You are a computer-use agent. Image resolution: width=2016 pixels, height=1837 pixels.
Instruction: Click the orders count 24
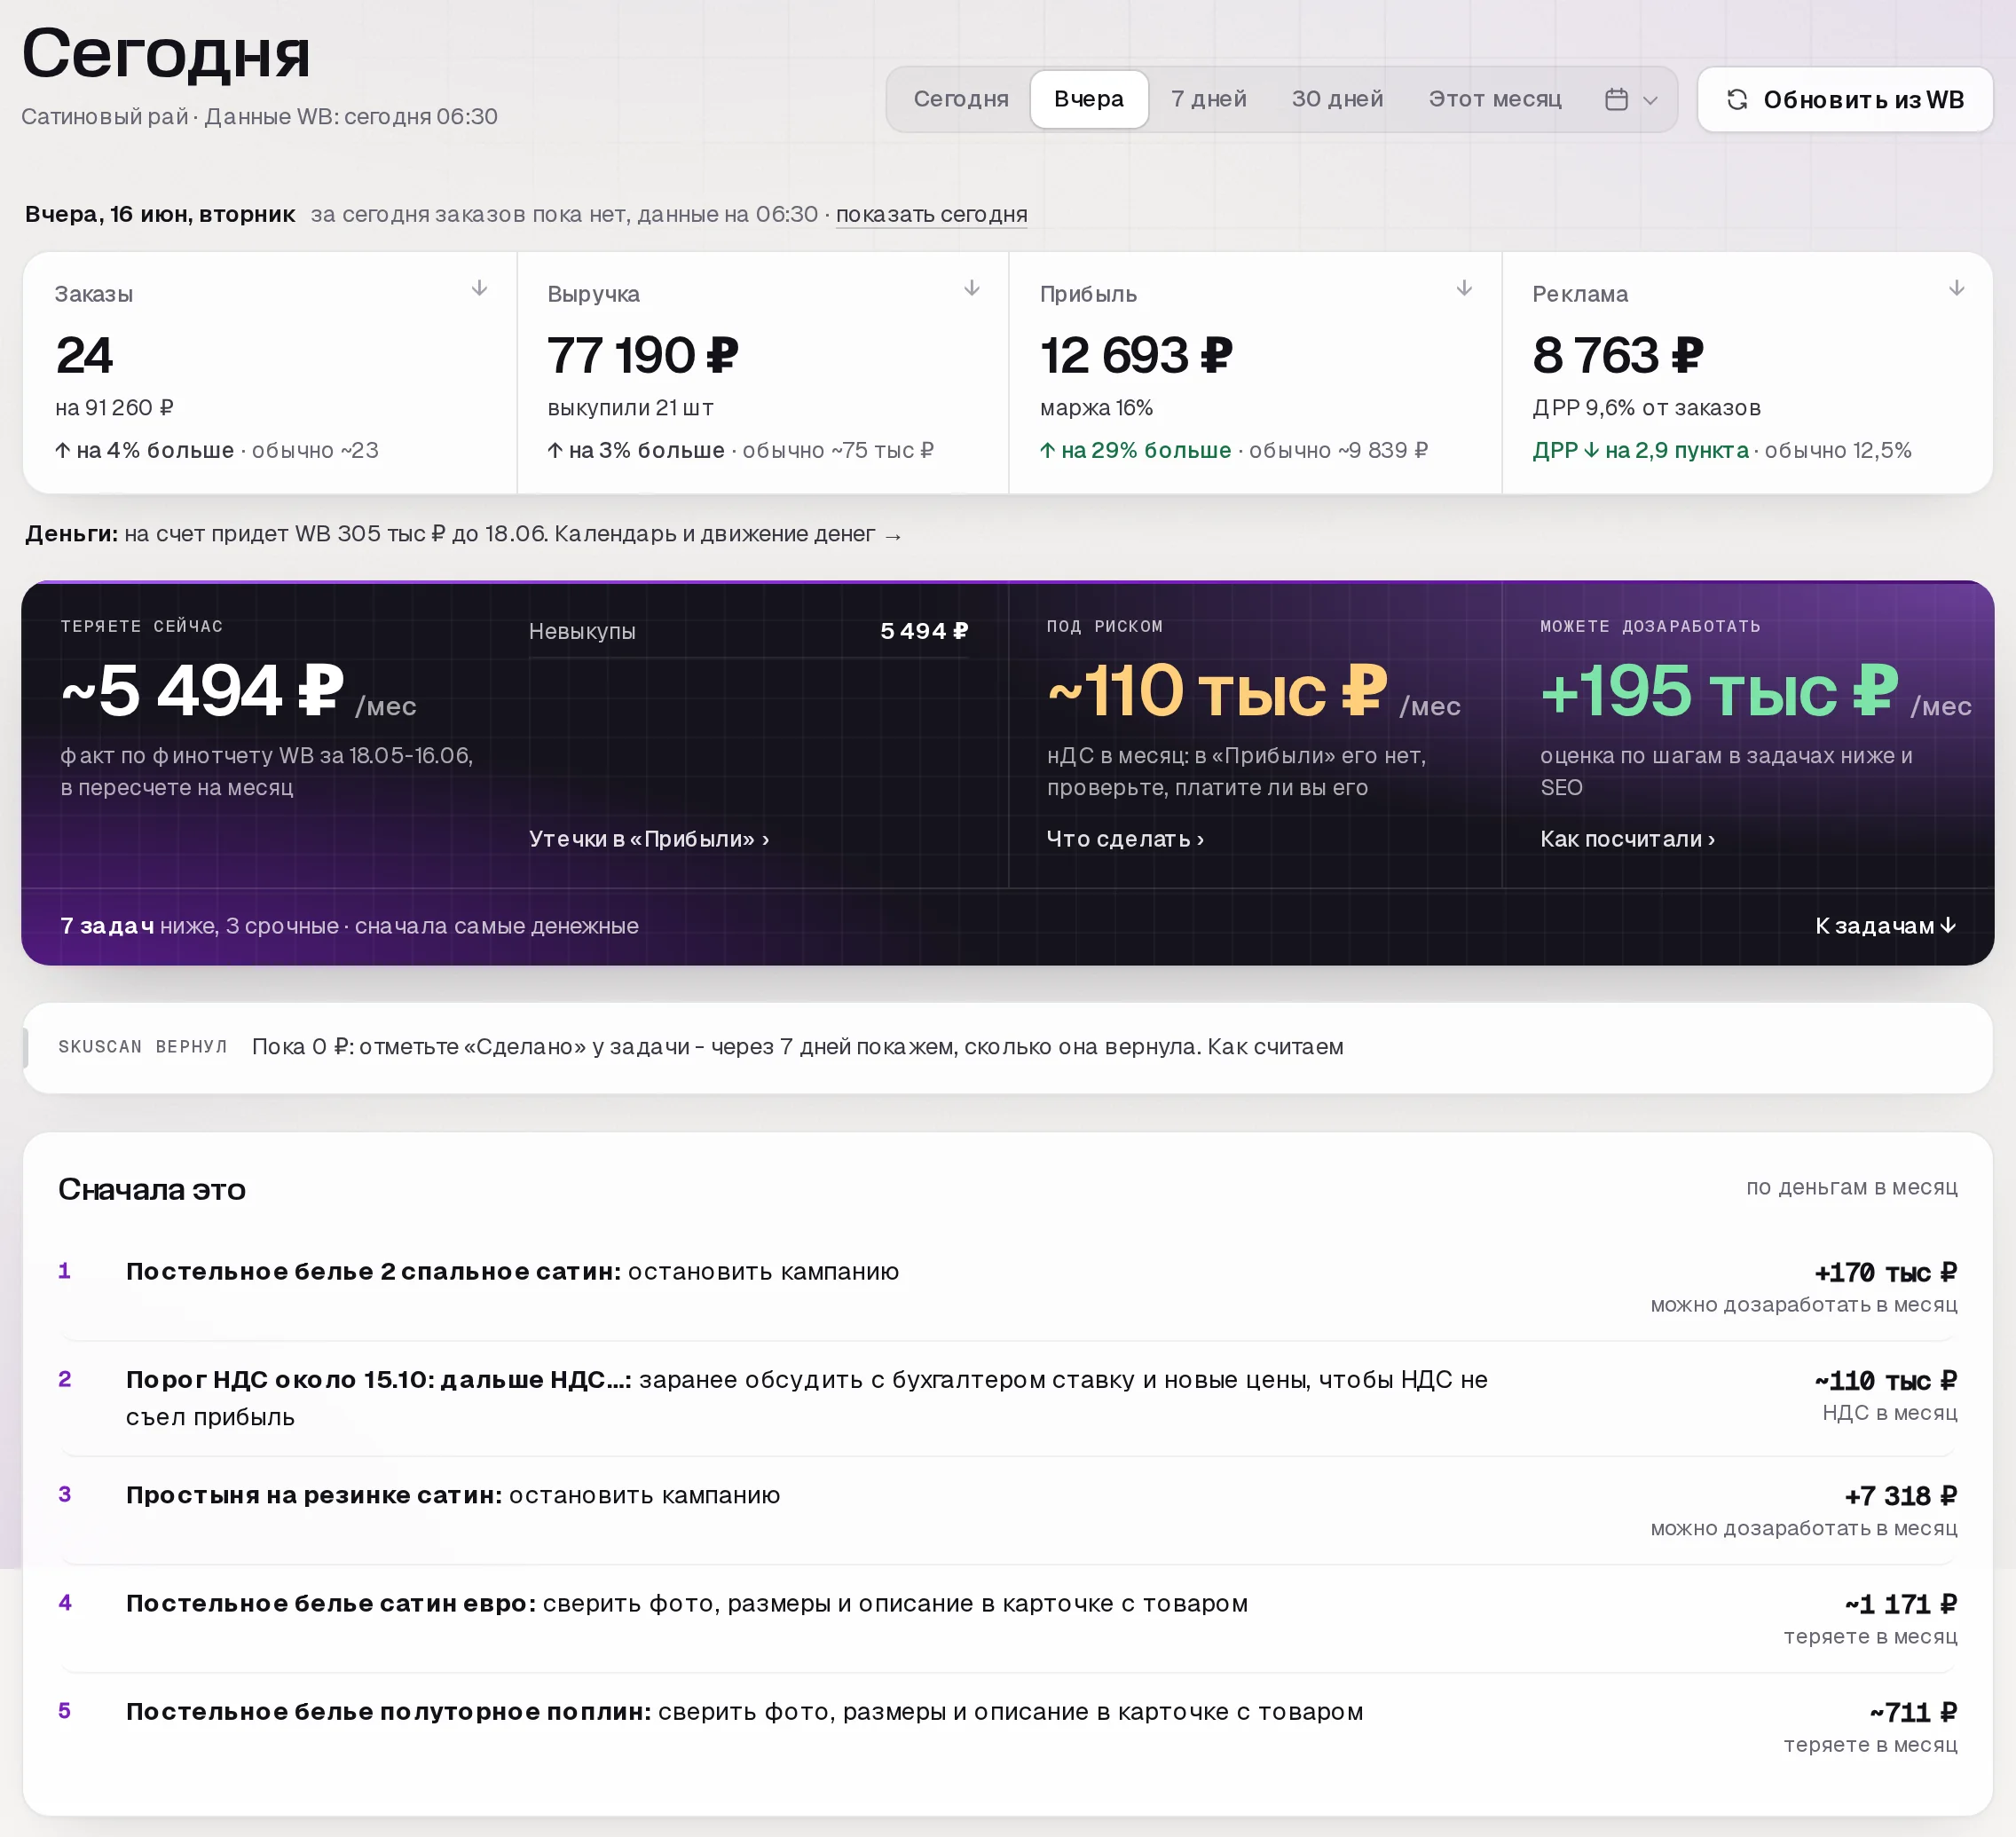click(x=85, y=355)
